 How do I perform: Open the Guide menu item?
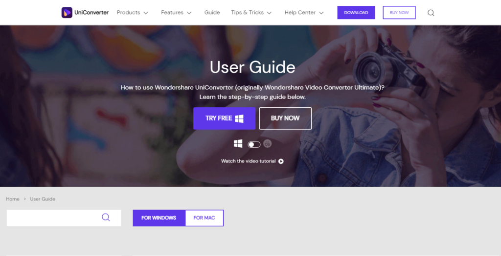tap(212, 13)
